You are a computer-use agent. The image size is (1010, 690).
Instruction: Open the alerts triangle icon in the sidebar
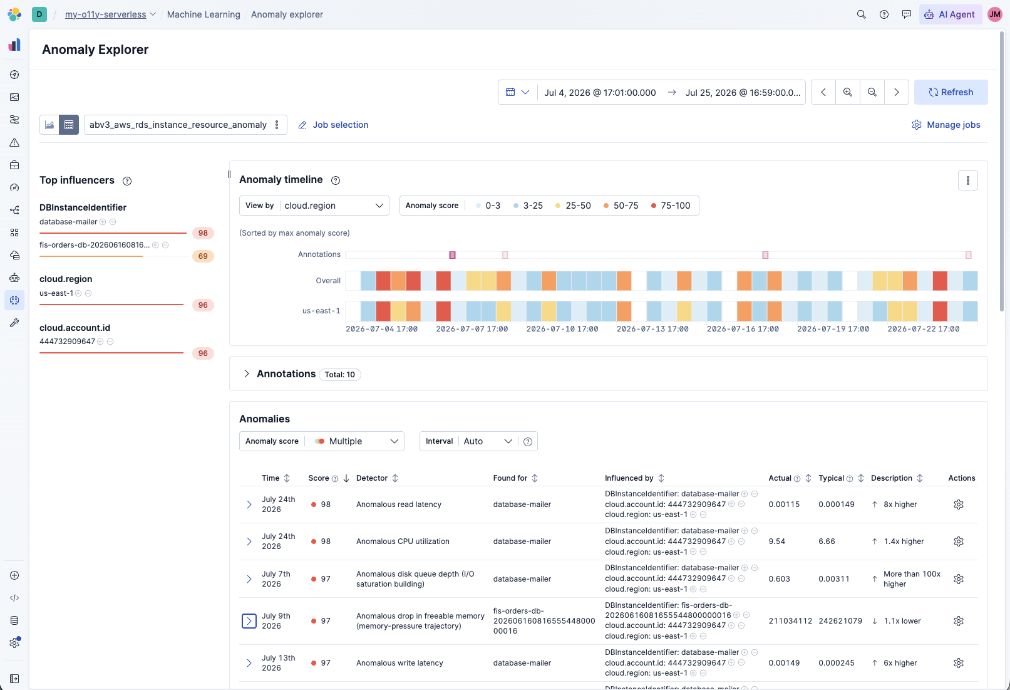(14, 142)
